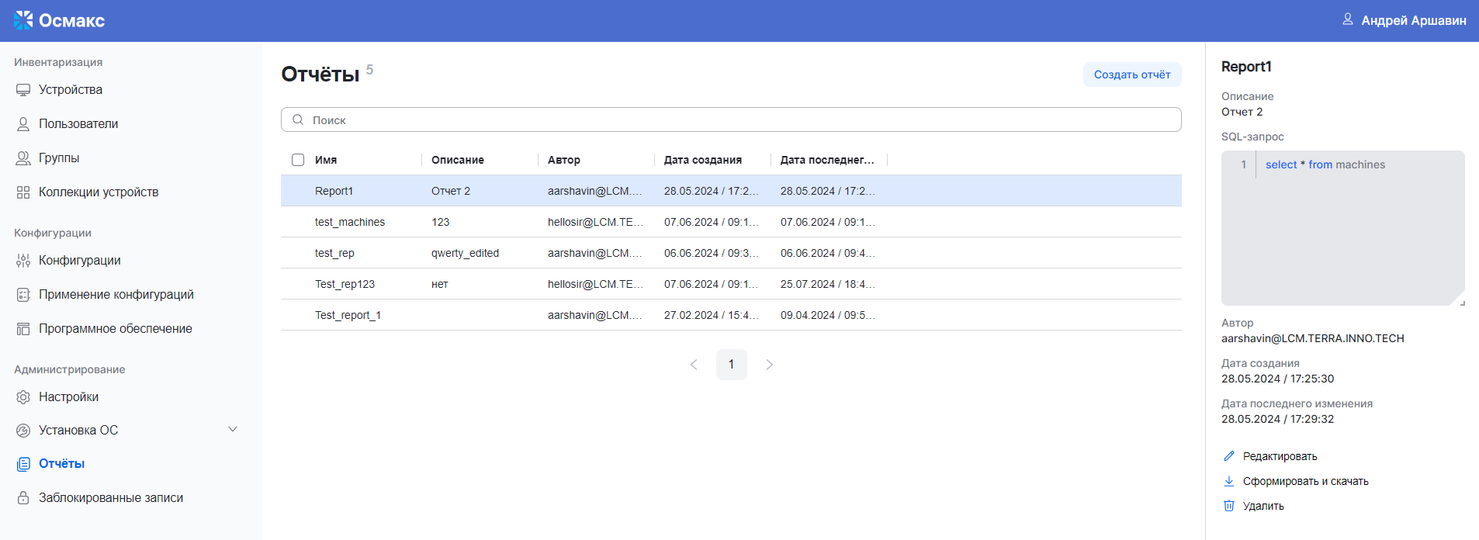
Task: Click the download icon for Сформировать и скачать
Action: pyautogui.click(x=1229, y=481)
